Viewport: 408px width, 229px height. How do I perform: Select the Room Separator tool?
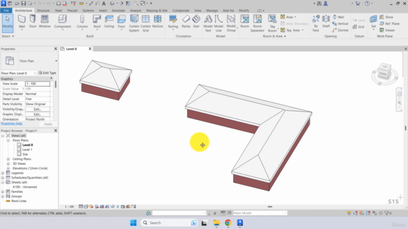[x=258, y=24]
